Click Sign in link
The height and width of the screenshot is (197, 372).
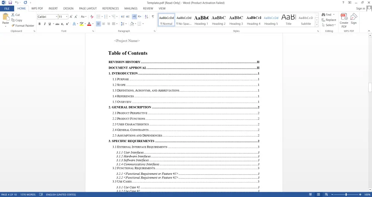(360, 9)
